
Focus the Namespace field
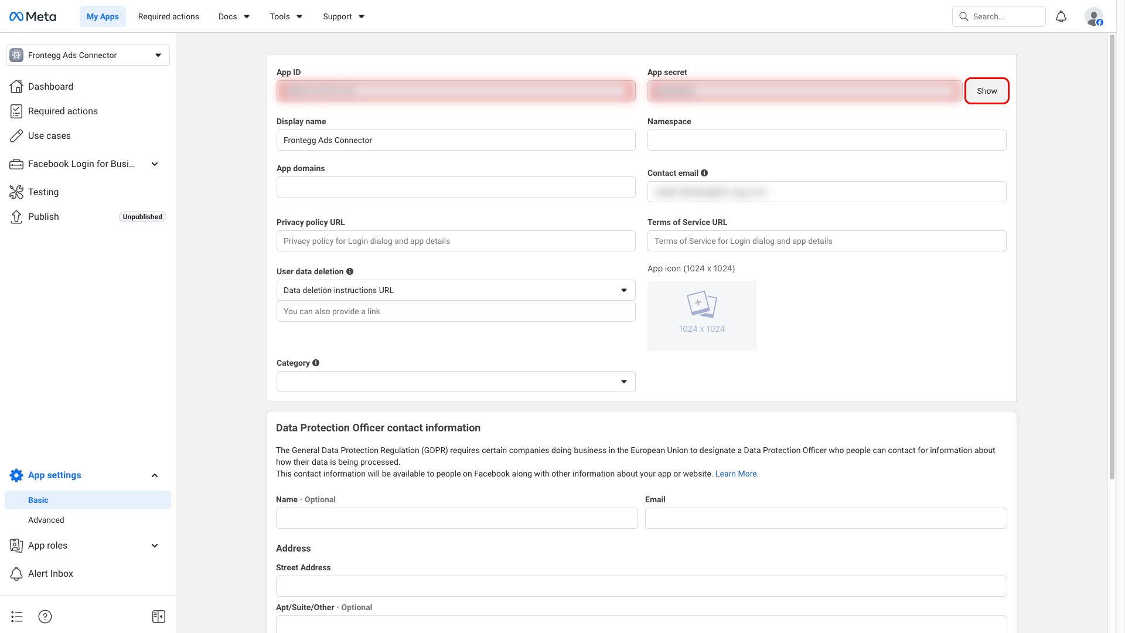point(827,140)
